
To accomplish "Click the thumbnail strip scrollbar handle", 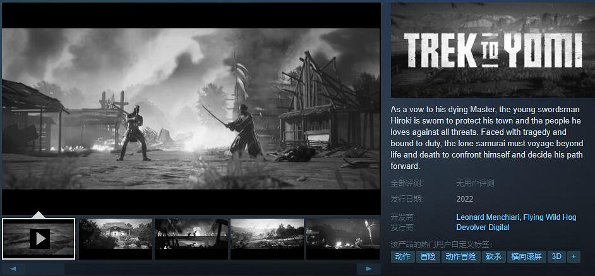I will coord(45,269).
